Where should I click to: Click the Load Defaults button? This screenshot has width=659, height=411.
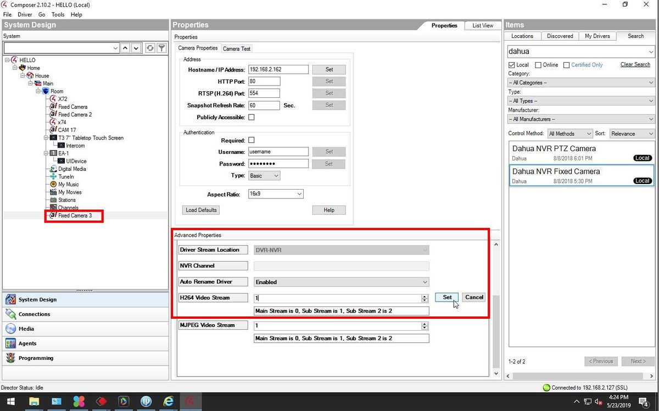(x=202, y=210)
